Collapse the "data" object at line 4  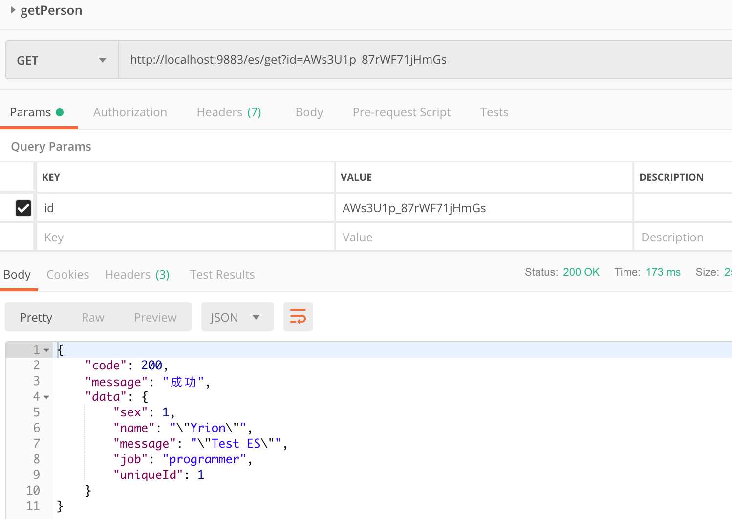(46, 397)
